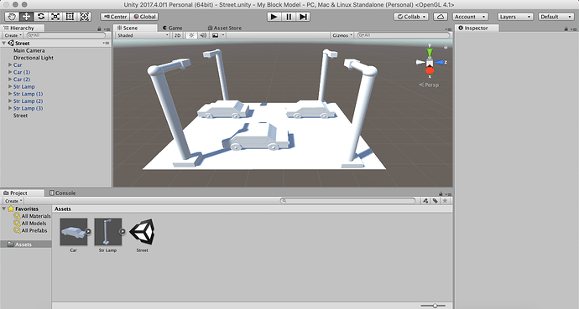The image size is (579, 309).
Task: Select the Hand tool
Action: (x=12, y=17)
